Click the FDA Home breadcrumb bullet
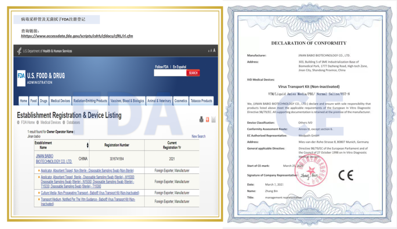Viewport: 397px width, 229px height. tap(18, 122)
